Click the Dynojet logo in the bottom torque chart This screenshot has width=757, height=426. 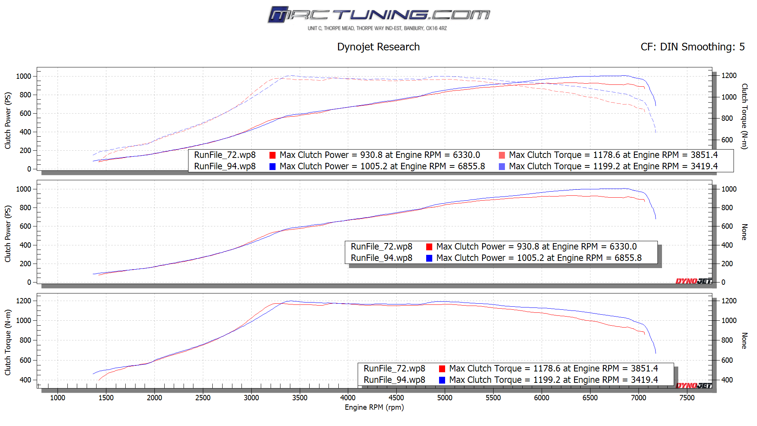pyautogui.click(x=693, y=385)
